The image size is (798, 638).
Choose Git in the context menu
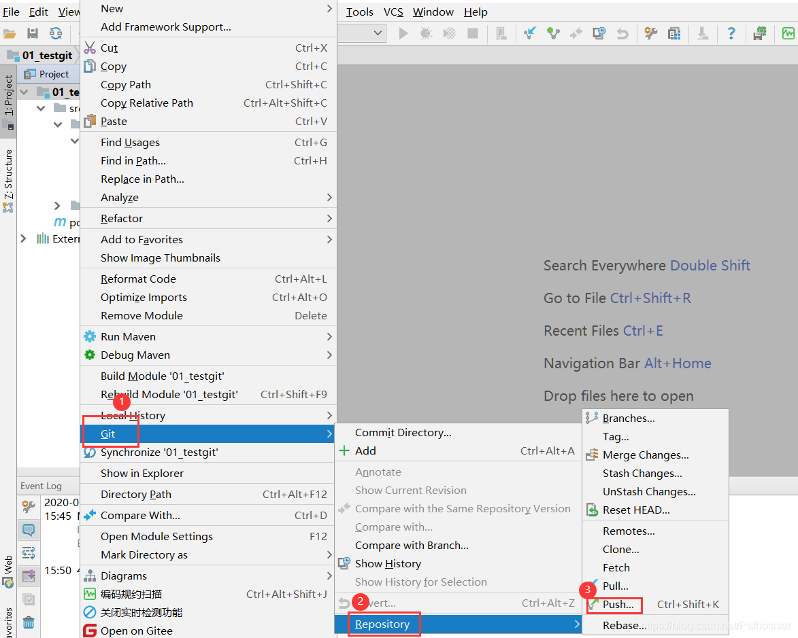(208, 433)
